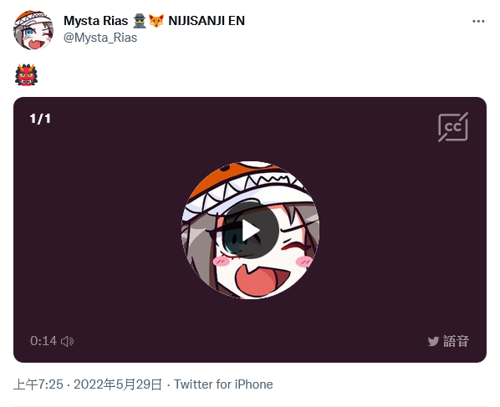The height and width of the screenshot is (407, 500).
Task: Click the 0:14 duration indicator
Action: (43, 341)
